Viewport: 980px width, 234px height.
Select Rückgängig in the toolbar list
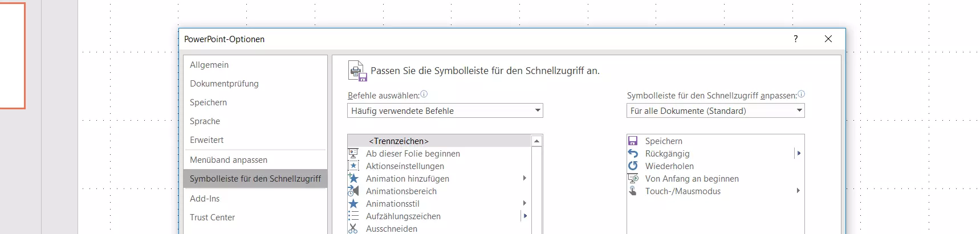(x=715, y=154)
